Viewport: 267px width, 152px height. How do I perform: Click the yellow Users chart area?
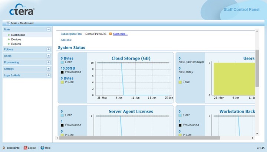(234, 79)
